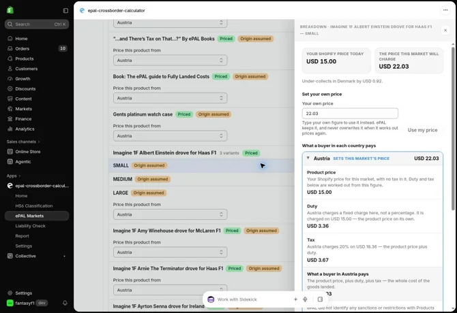
Task: Click the 'dev' badge next to fantasyf1
Action: coord(42,303)
